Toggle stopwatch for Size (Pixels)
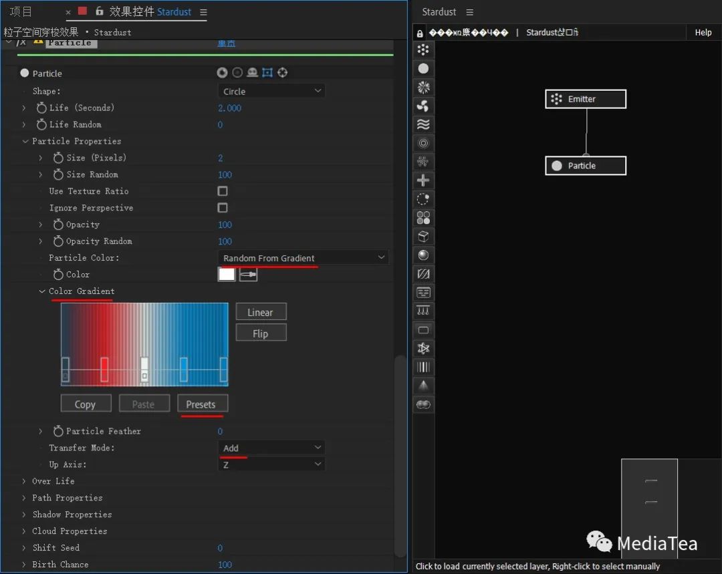Viewport: 722px width, 574px height. (58, 158)
